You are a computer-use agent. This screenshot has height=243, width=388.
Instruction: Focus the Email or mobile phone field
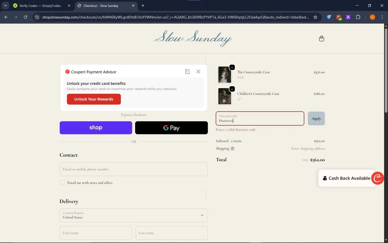134,169
